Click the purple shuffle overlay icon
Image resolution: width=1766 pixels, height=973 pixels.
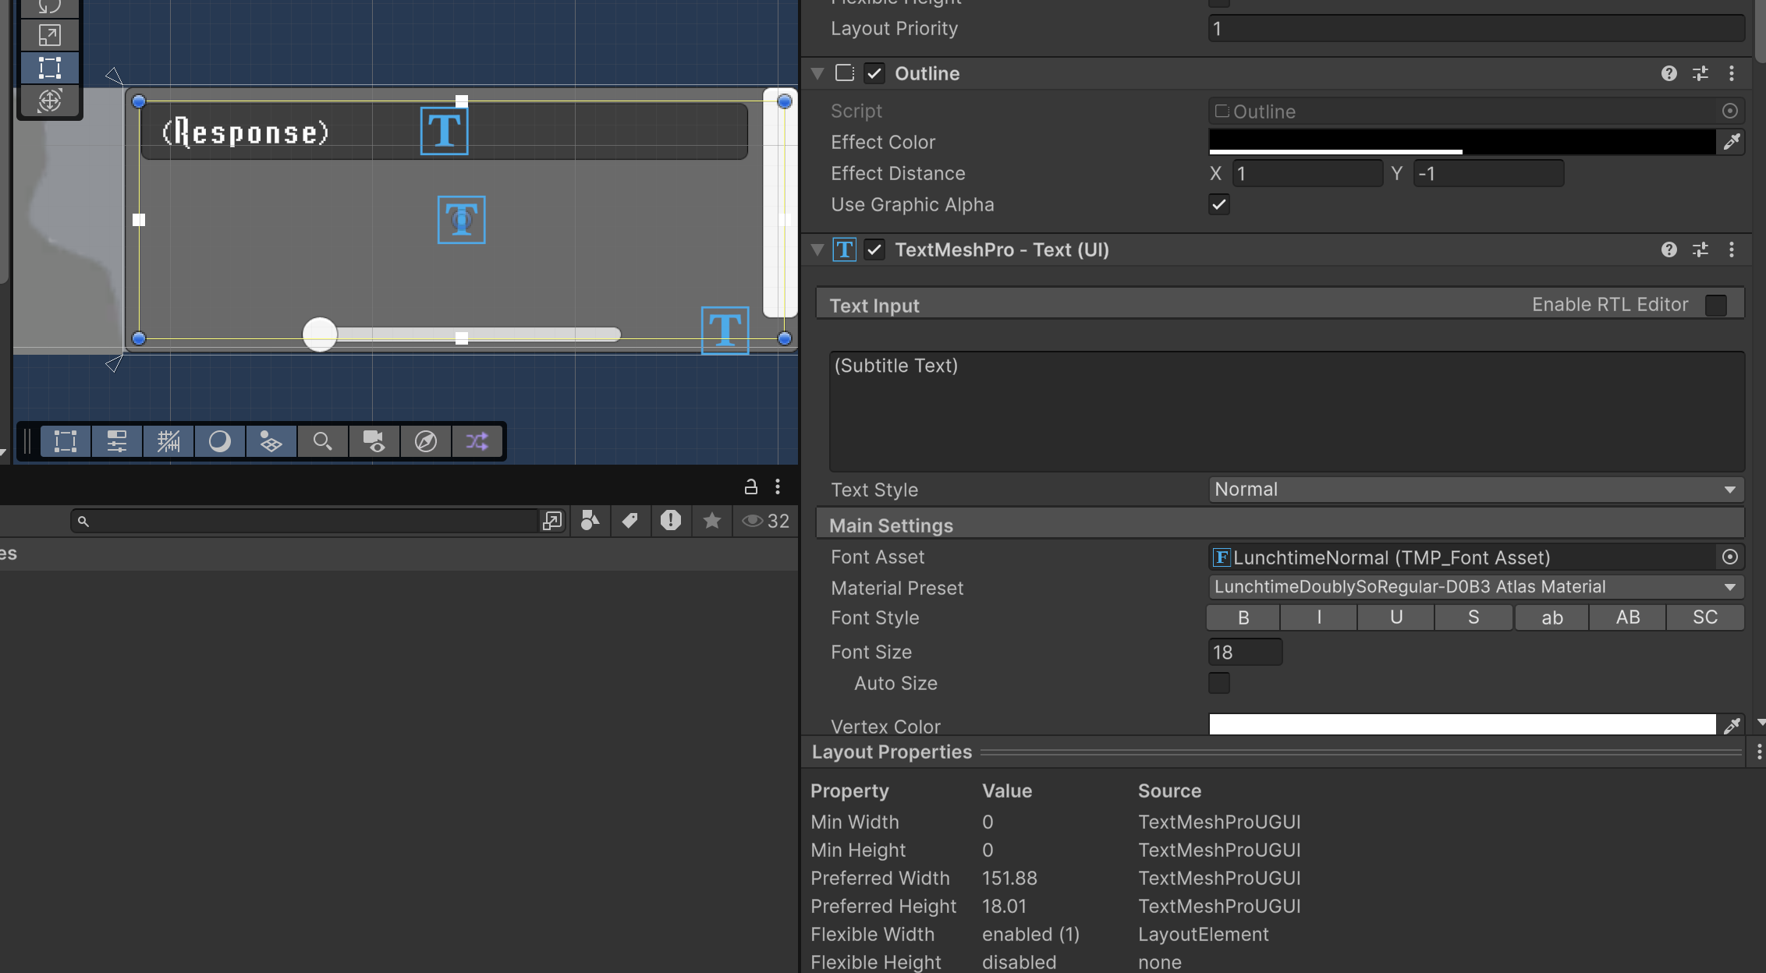coord(477,441)
